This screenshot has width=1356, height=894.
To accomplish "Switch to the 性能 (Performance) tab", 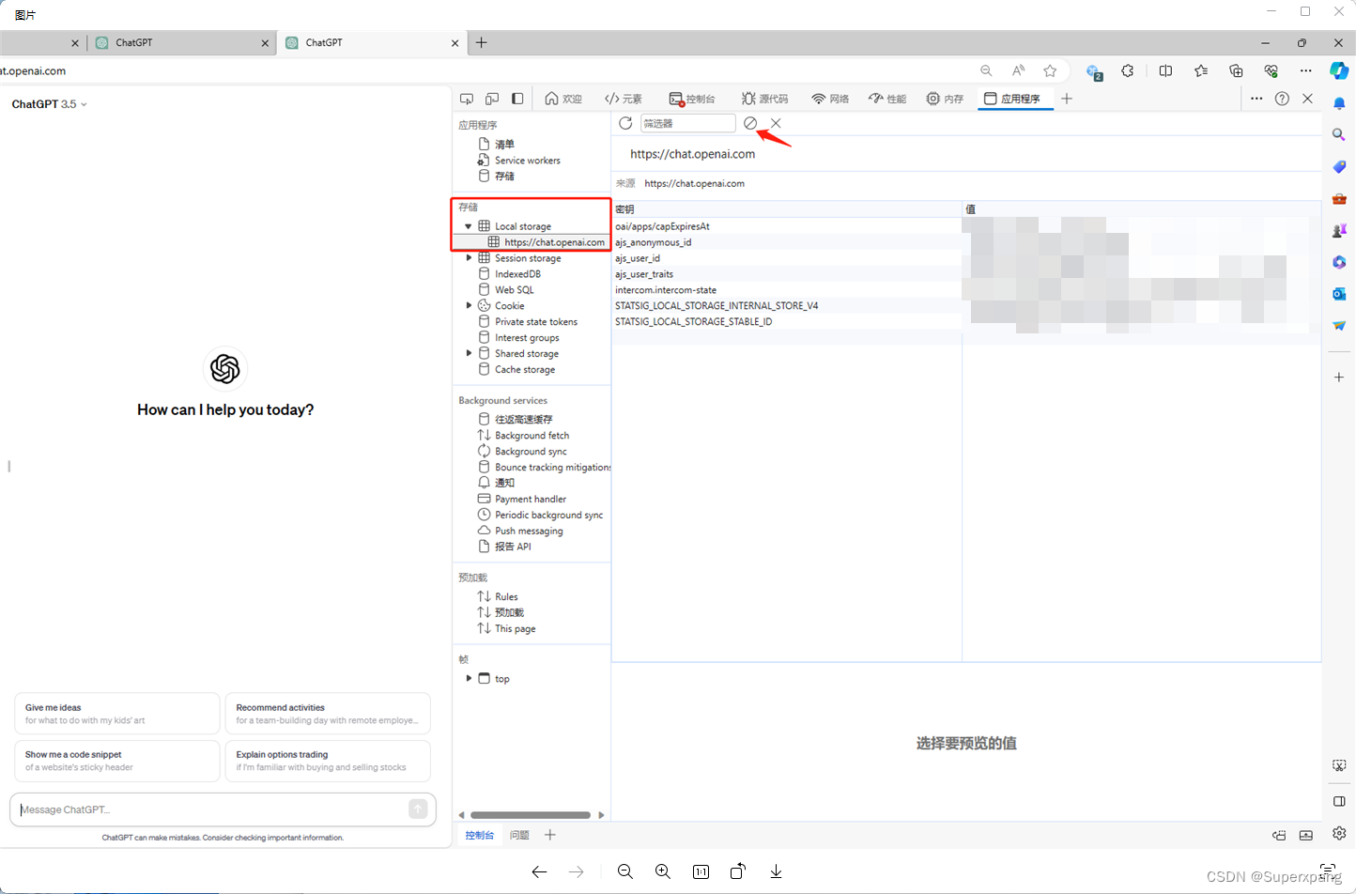I will pos(888,99).
